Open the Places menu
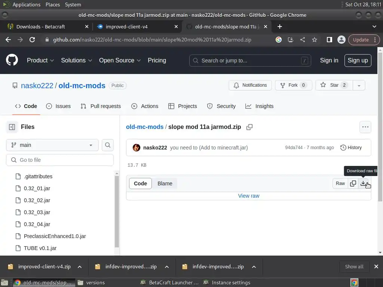383x287 pixels. [x=52, y=4]
